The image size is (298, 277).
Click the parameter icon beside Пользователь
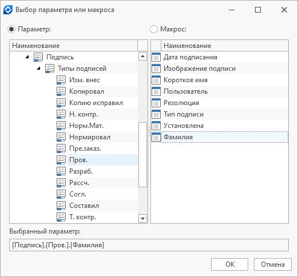click(156, 91)
